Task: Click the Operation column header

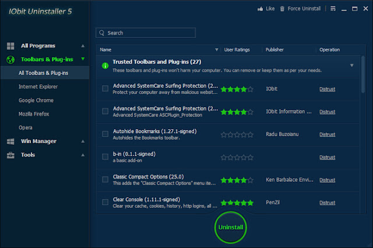Action: tap(329, 49)
